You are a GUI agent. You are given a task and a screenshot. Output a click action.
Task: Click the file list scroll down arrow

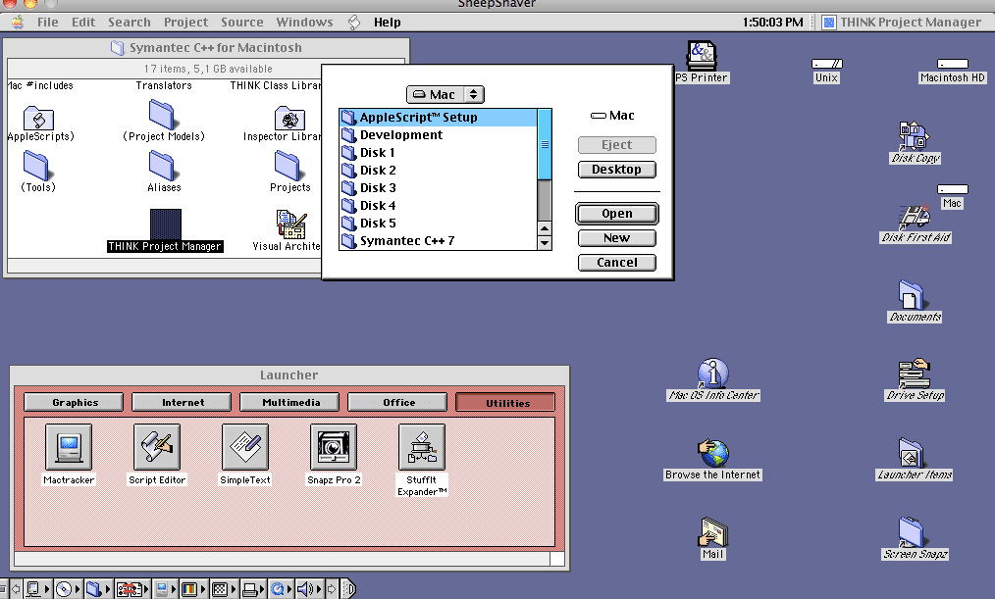coord(545,243)
